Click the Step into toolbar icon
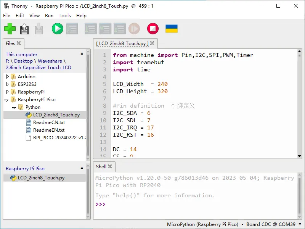 pos(105,29)
